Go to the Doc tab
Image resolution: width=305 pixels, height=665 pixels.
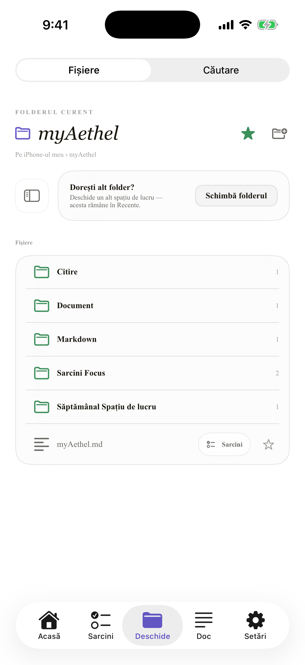coord(204,625)
